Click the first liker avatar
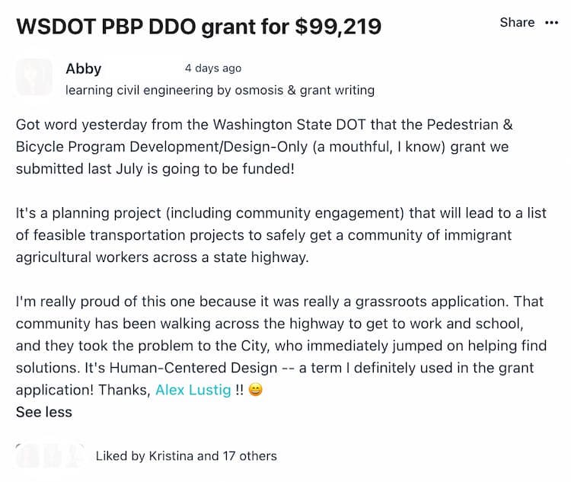 point(27,456)
